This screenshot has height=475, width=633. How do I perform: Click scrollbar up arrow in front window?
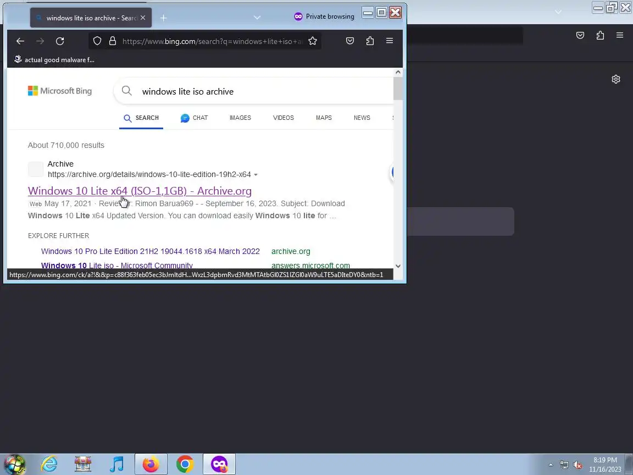pos(398,73)
